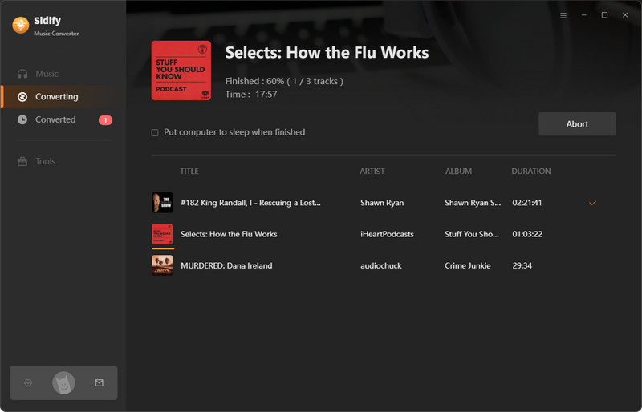Viewport: 642px width, 412px height.
Task: Click the DURATION column header
Action: [x=530, y=171]
